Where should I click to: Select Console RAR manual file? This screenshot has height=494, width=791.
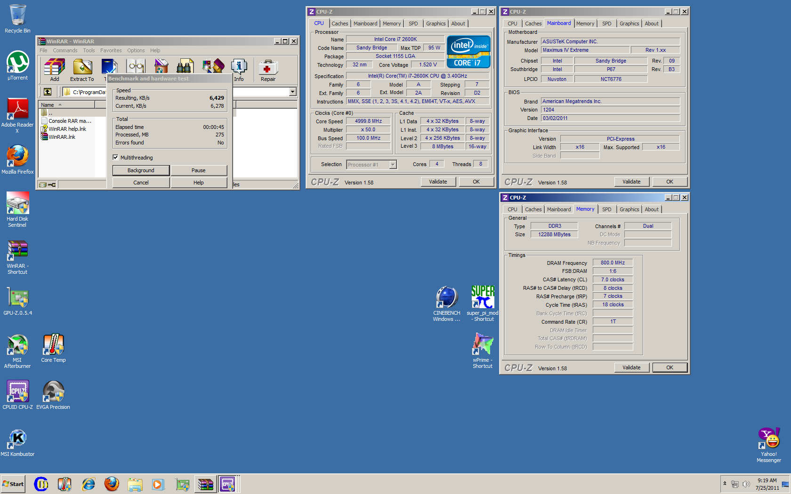coord(66,121)
